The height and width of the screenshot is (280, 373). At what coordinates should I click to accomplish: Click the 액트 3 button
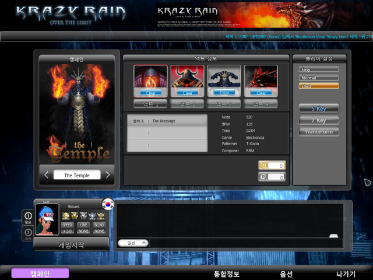tap(224, 104)
